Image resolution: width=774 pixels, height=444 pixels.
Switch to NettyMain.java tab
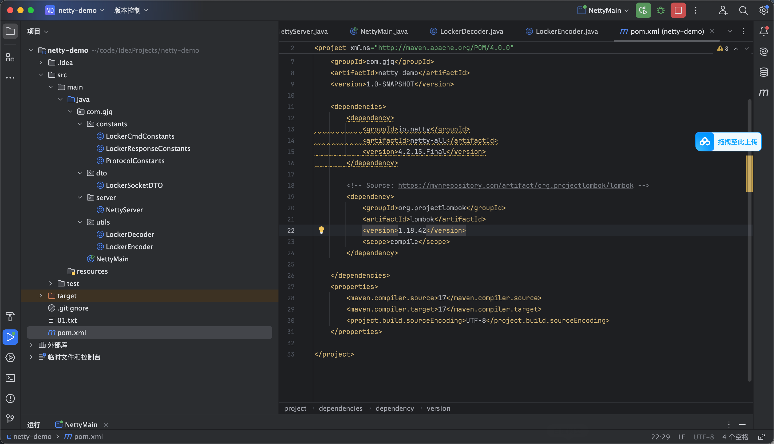click(x=379, y=31)
